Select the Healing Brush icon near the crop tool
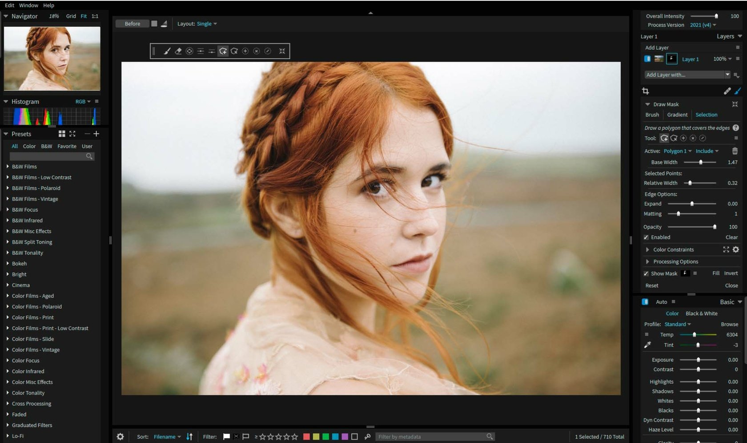Viewport: 747px width, 443px height. coord(727,91)
